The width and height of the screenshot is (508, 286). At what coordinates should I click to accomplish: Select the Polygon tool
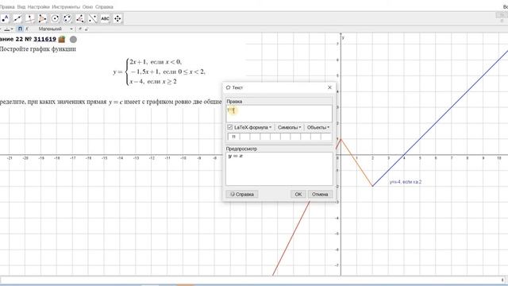(x=42, y=18)
